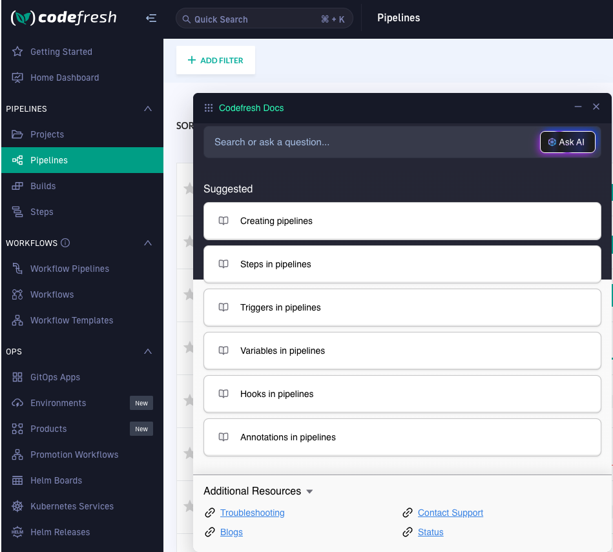
Task: Collapse the OPS sidebar section
Action: tap(148, 351)
